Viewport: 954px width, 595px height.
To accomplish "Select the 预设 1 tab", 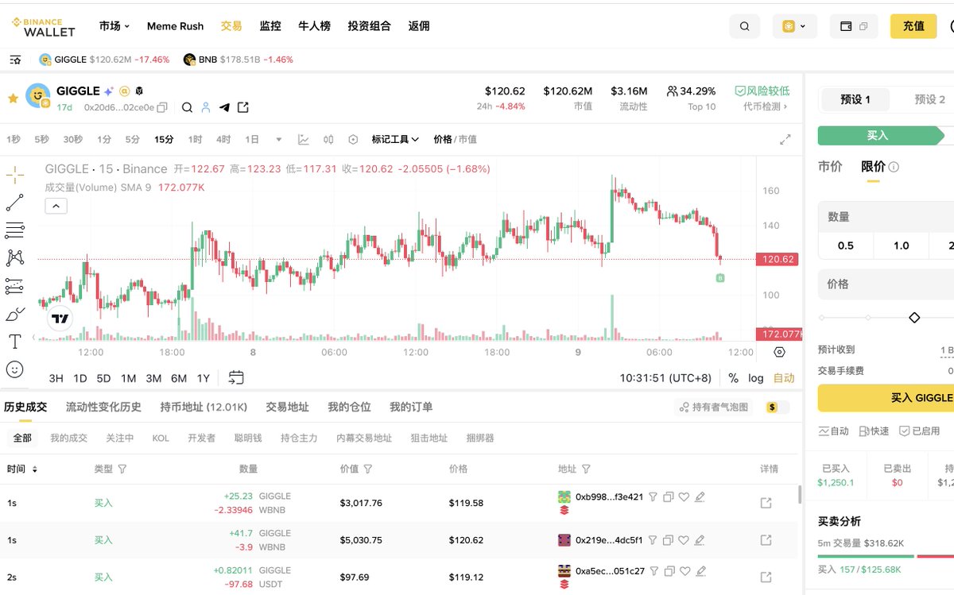I will (855, 99).
